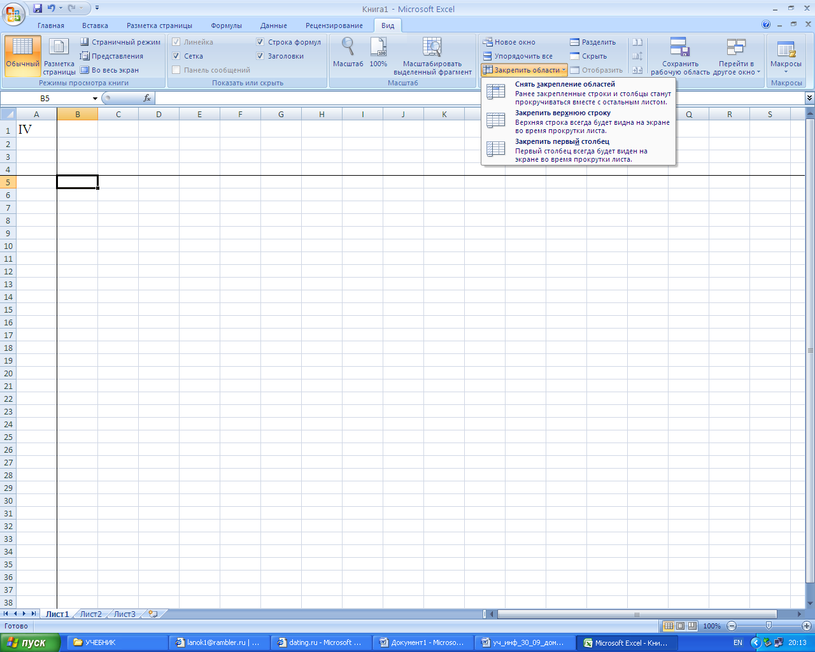Open Новое окно new window
Viewport: 815px width, 652px height.
(509, 42)
